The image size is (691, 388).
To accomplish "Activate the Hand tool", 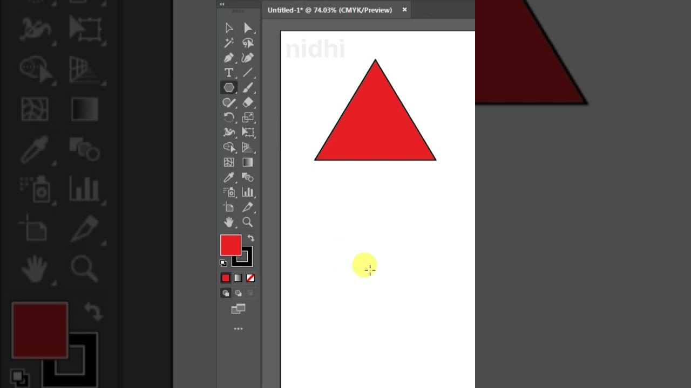I will pos(229,222).
